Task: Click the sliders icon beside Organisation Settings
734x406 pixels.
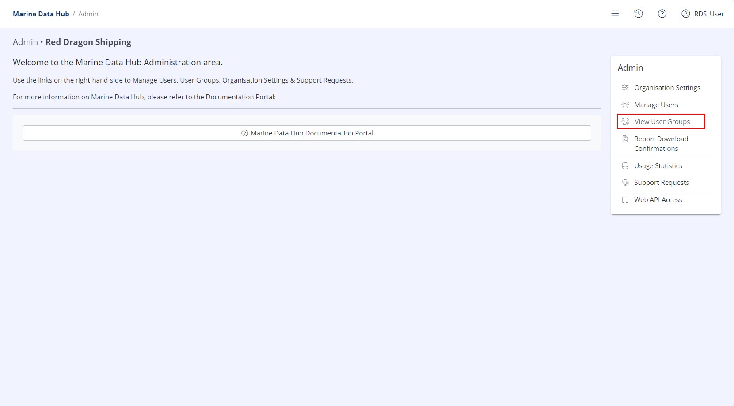Action: coord(625,88)
